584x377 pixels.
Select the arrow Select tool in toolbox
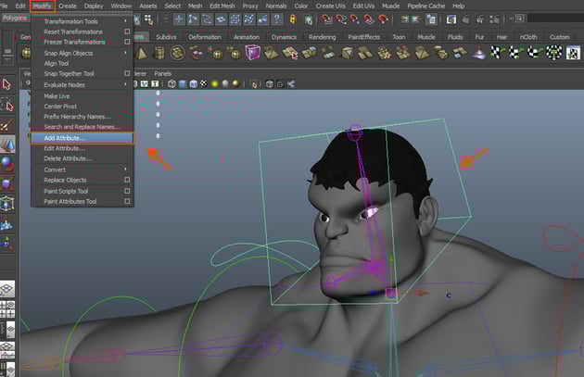[x=6, y=85]
